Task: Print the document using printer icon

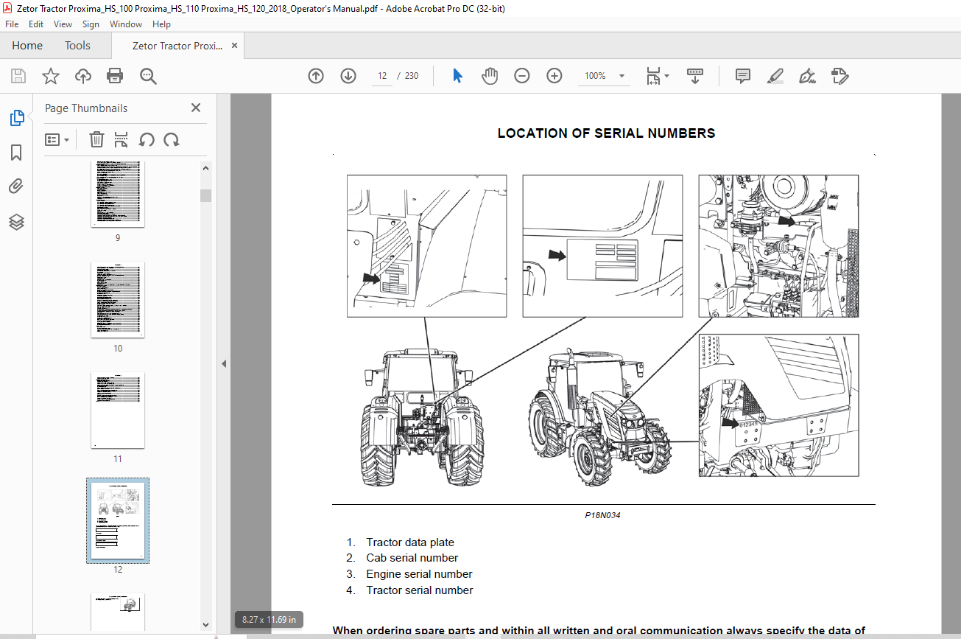Action: coord(115,76)
